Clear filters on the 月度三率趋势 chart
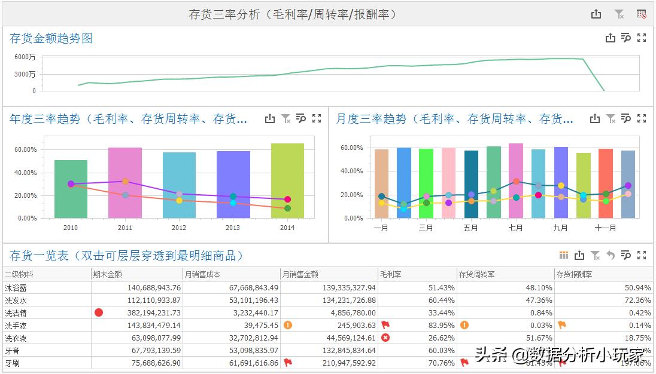The width and height of the screenshot is (656, 374). (611, 118)
